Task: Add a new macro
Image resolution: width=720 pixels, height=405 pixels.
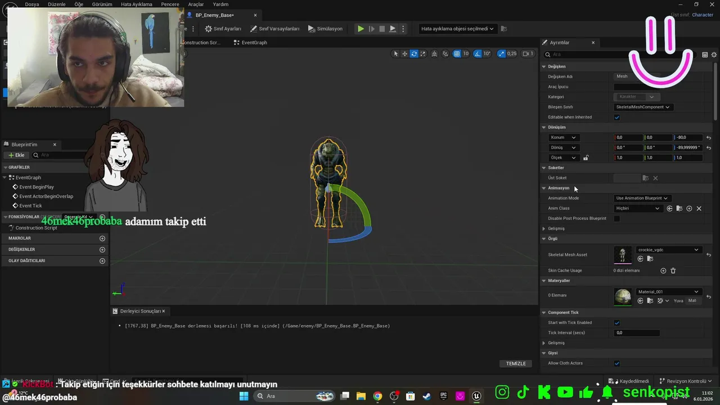Action: coord(102,238)
